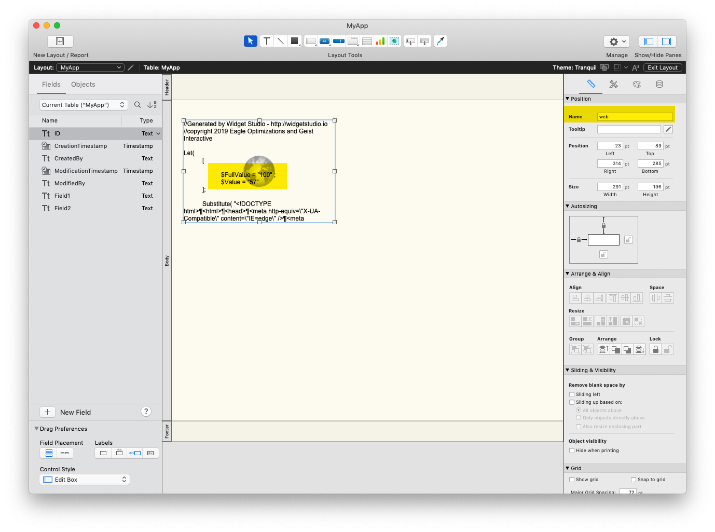This screenshot has width=715, height=532.
Task: Select the Portal tool
Action: [367, 41]
